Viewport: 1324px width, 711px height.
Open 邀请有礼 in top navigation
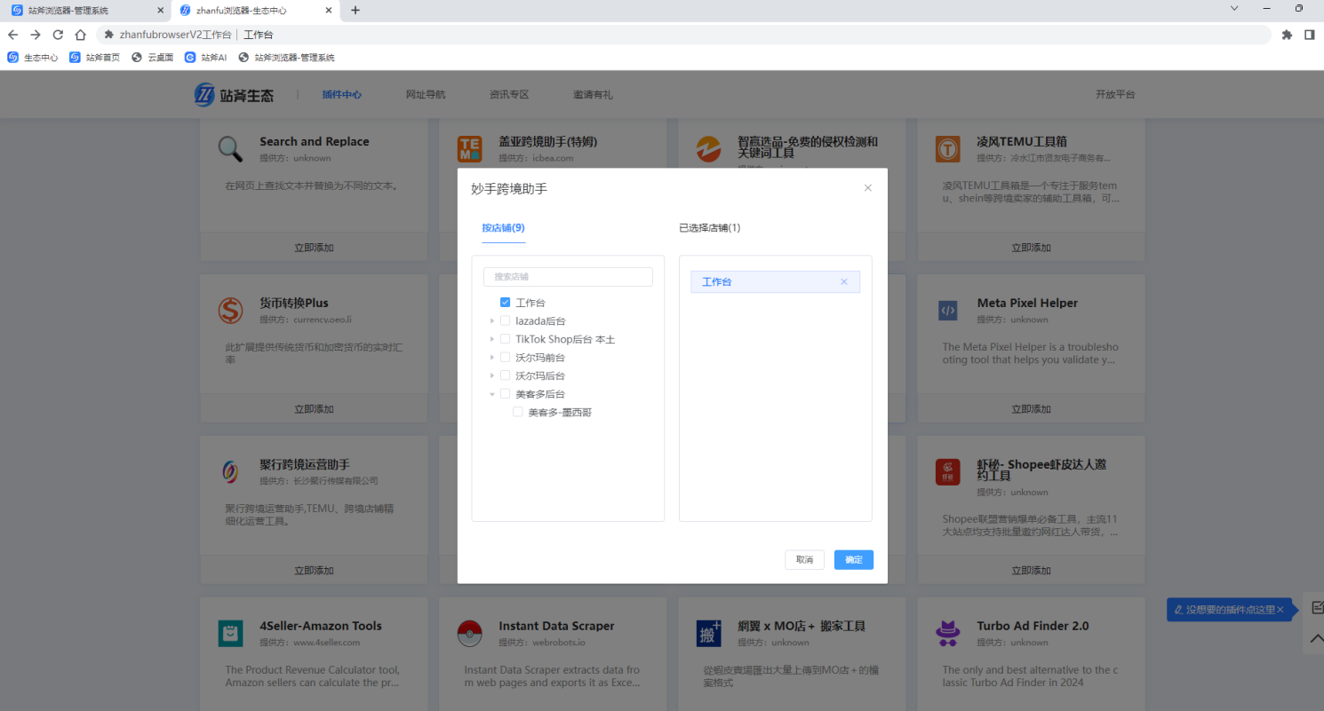[x=593, y=95]
